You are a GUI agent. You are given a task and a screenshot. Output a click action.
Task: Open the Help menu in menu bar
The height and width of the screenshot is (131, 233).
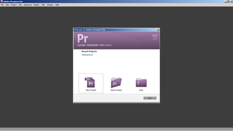(x=57, y=5)
